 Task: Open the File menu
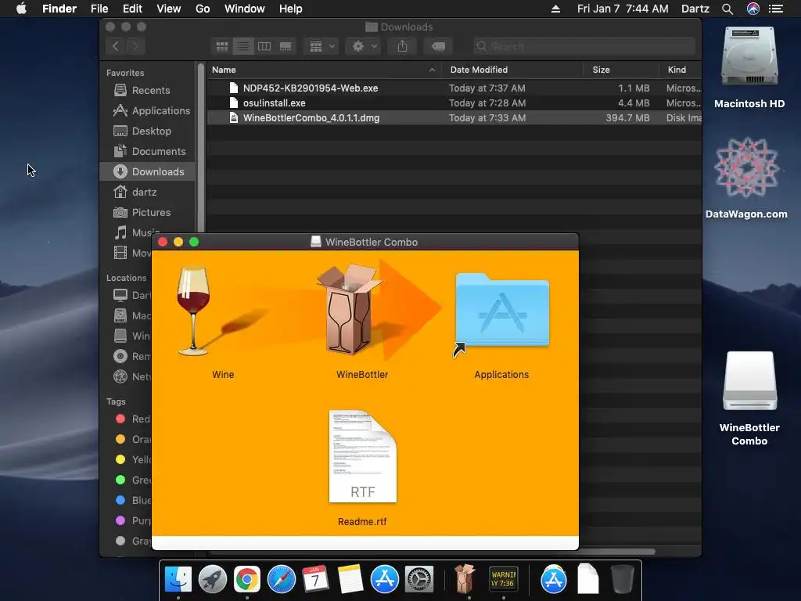pyautogui.click(x=99, y=9)
